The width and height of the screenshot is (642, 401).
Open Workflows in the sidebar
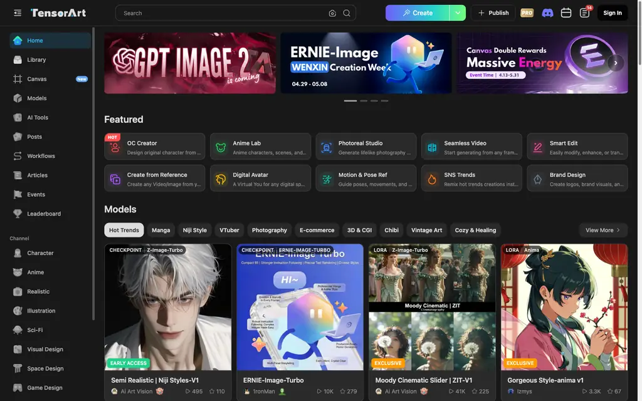click(x=50, y=156)
